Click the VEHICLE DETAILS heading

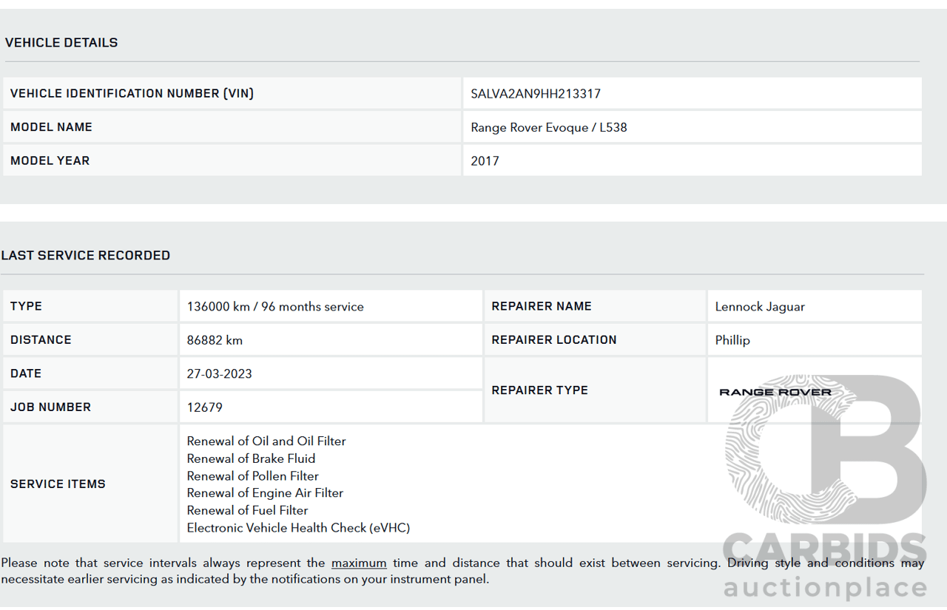[x=61, y=43]
